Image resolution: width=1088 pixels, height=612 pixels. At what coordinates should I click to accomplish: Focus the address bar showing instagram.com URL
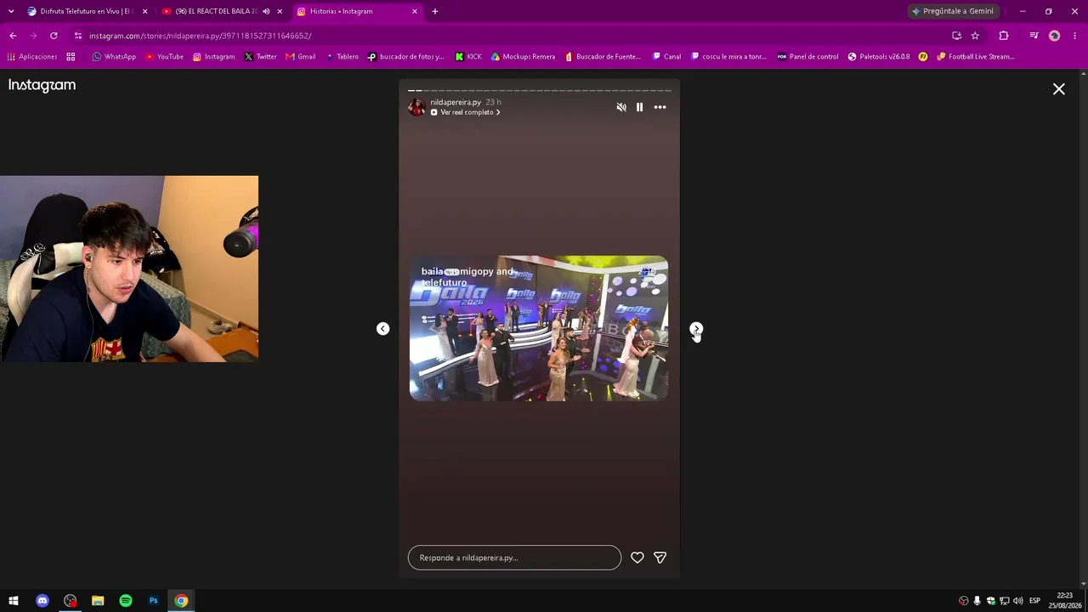[x=510, y=36]
